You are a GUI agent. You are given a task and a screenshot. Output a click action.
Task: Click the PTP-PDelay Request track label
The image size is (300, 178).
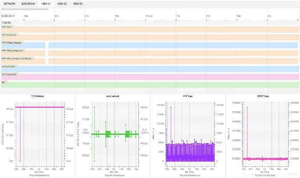[12, 43]
